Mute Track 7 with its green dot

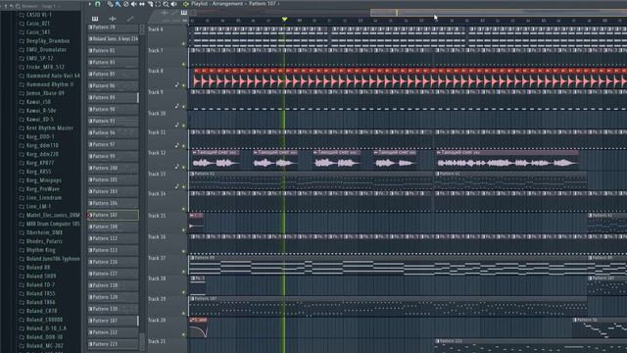pyautogui.click(x=184, y=64)
